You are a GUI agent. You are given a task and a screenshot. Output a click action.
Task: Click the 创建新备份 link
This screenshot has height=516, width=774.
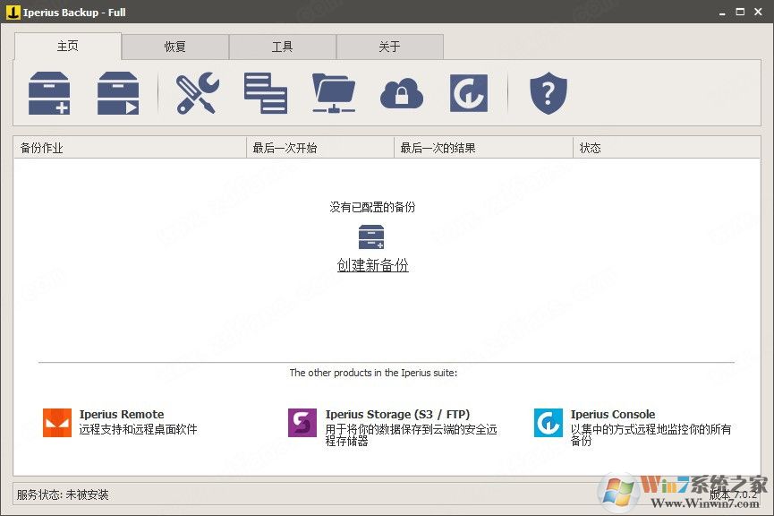(x=372, y=265)
